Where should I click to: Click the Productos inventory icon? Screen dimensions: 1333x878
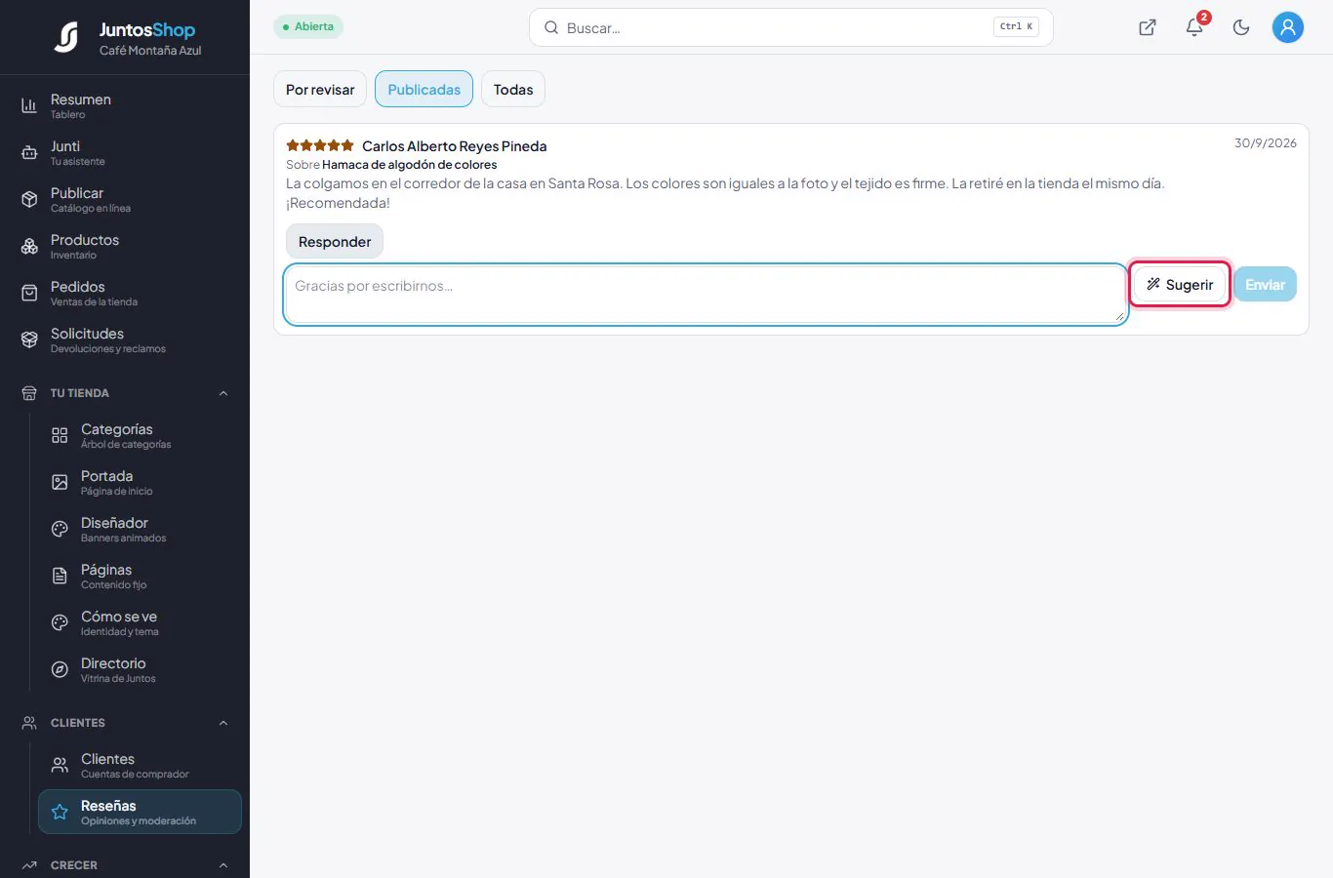click(29, 246)
